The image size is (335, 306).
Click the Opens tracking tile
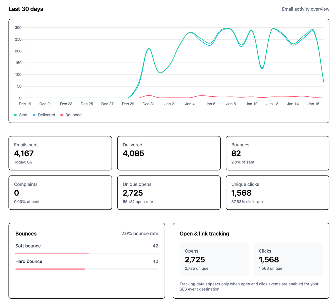coord(214,259)
